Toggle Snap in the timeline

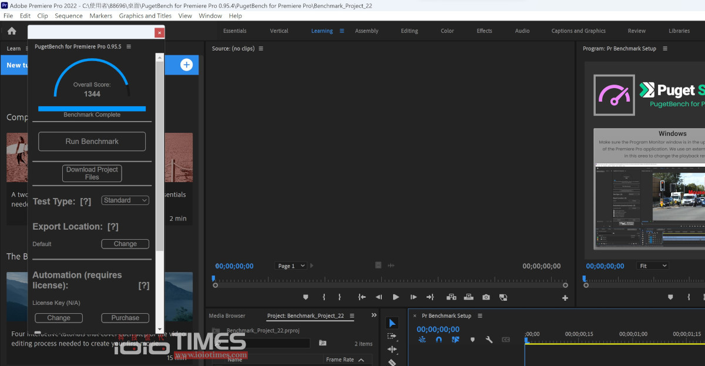tap(438, 340)
